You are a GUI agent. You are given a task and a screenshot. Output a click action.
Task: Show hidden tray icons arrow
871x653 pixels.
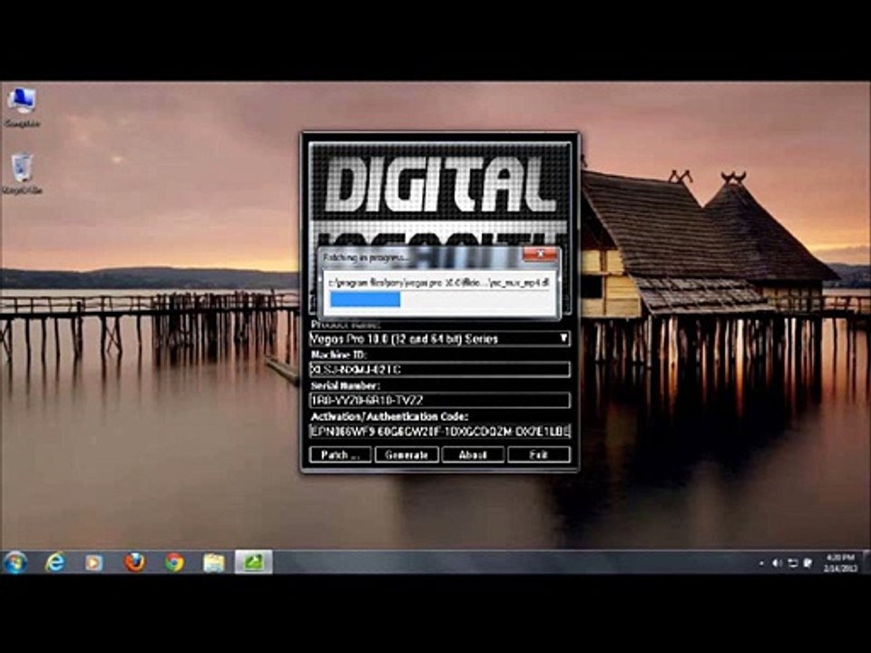761,563
